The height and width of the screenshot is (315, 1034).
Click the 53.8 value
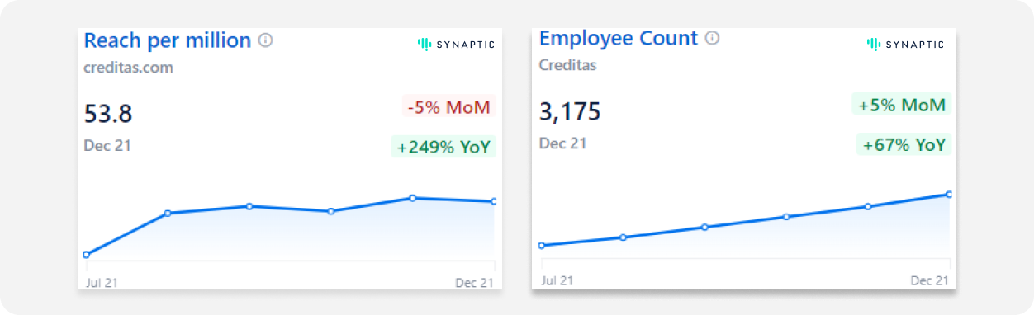coord(108,114)
